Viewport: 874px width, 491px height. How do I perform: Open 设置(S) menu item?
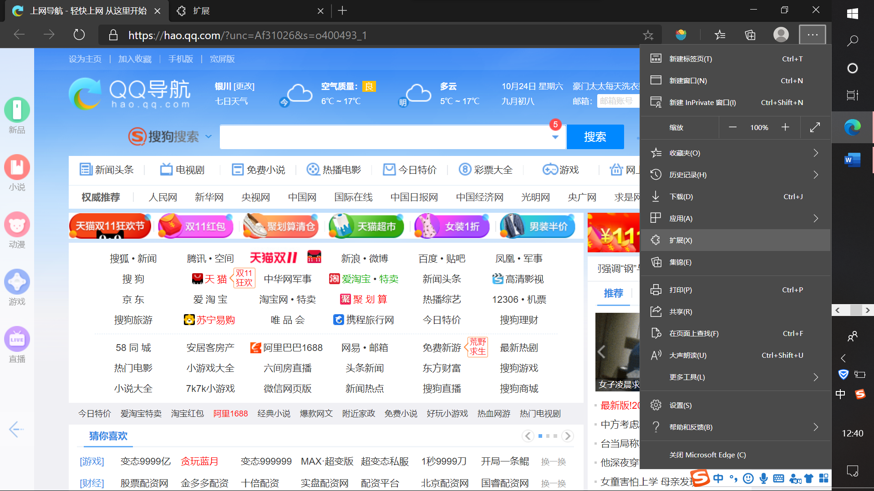point(735,405)
